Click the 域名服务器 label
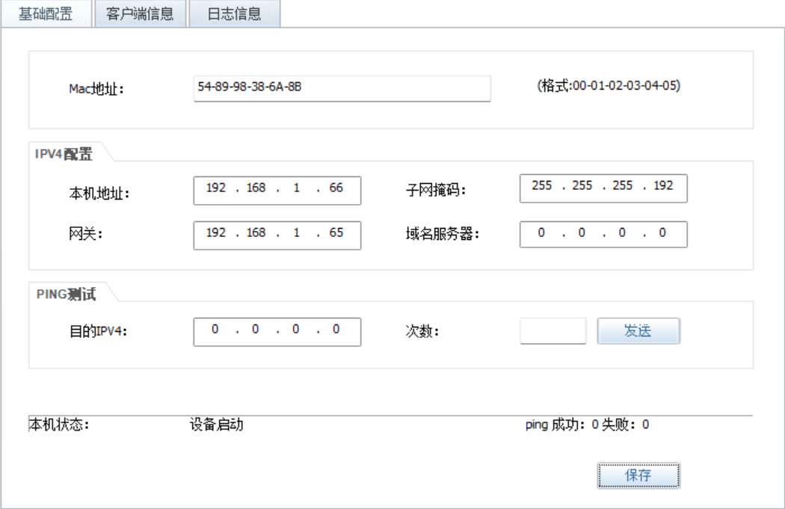Screen dimensions: 785x509 [442, 234]
